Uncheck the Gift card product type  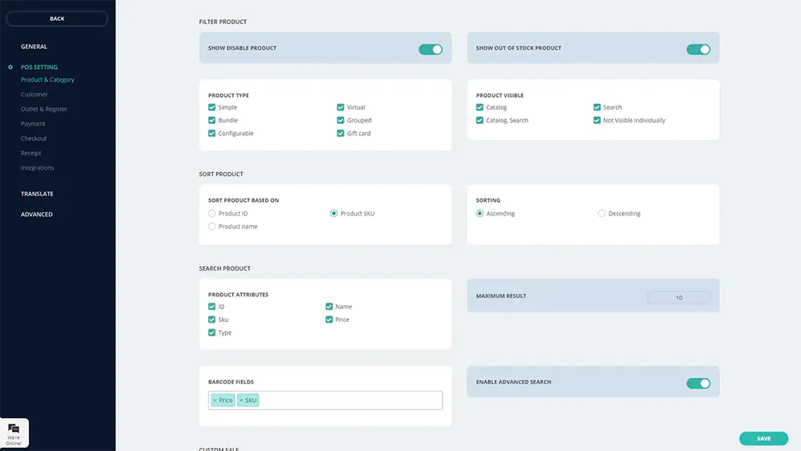[x=340, y=134]
